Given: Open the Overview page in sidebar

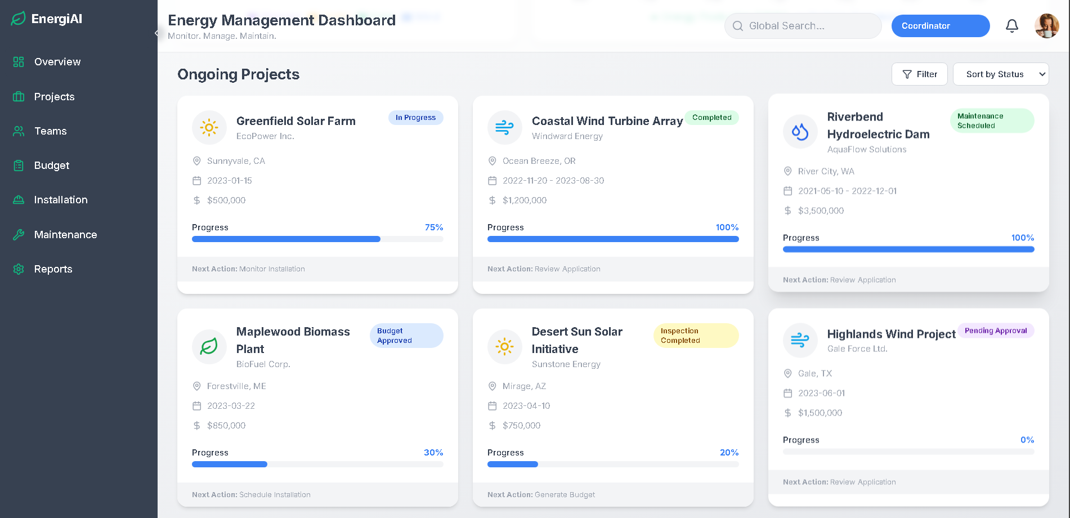Looking at the screenshot, I should pos(57,62).
